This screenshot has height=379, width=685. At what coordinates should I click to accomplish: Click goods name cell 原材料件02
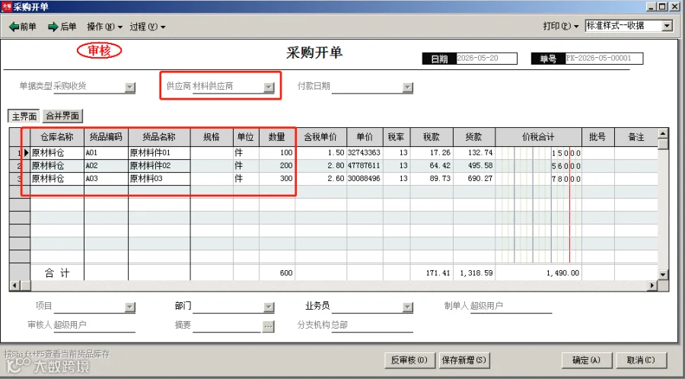159,166
